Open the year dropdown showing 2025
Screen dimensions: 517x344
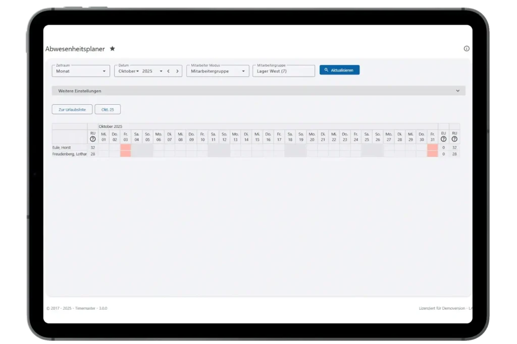tap(152, 71)
